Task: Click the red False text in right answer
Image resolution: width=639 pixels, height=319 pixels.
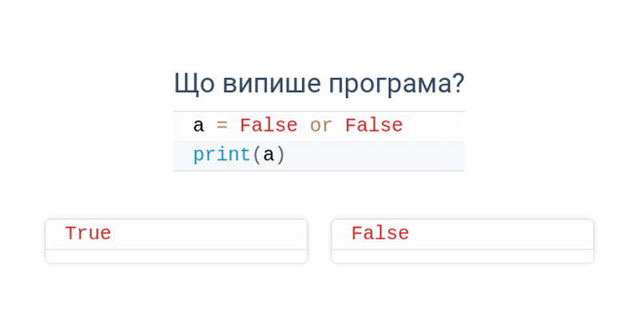Action: click(380, 234)
